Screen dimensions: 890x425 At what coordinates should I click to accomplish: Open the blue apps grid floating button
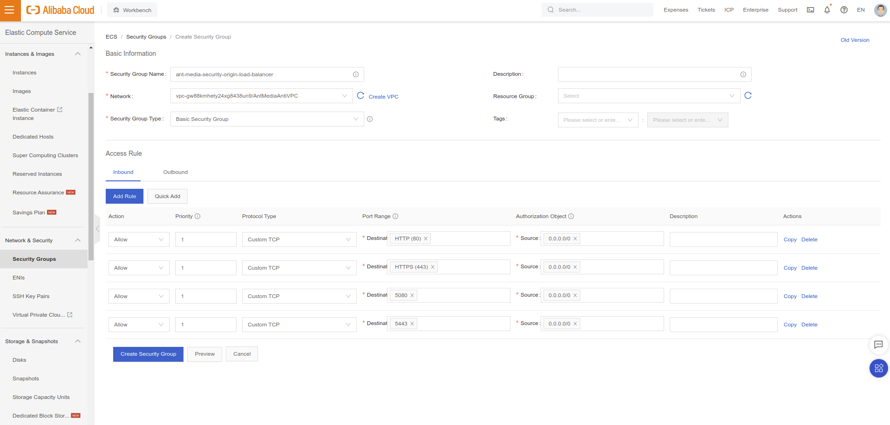[878, 368]
